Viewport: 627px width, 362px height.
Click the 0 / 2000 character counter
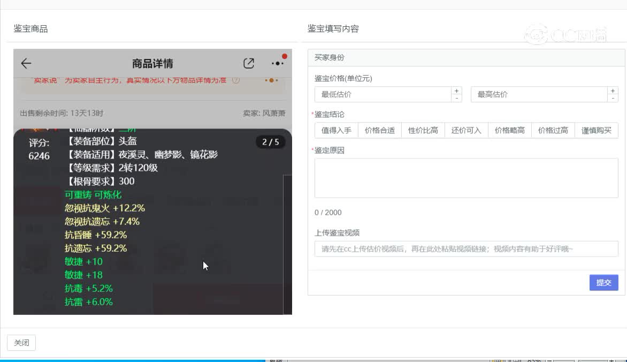pos(328,213)
